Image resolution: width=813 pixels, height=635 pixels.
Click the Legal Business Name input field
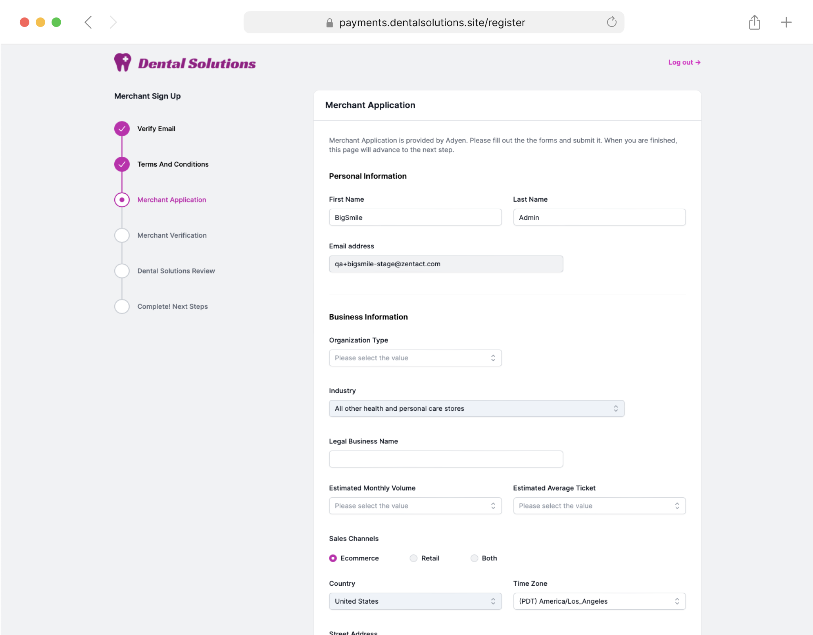446,459
